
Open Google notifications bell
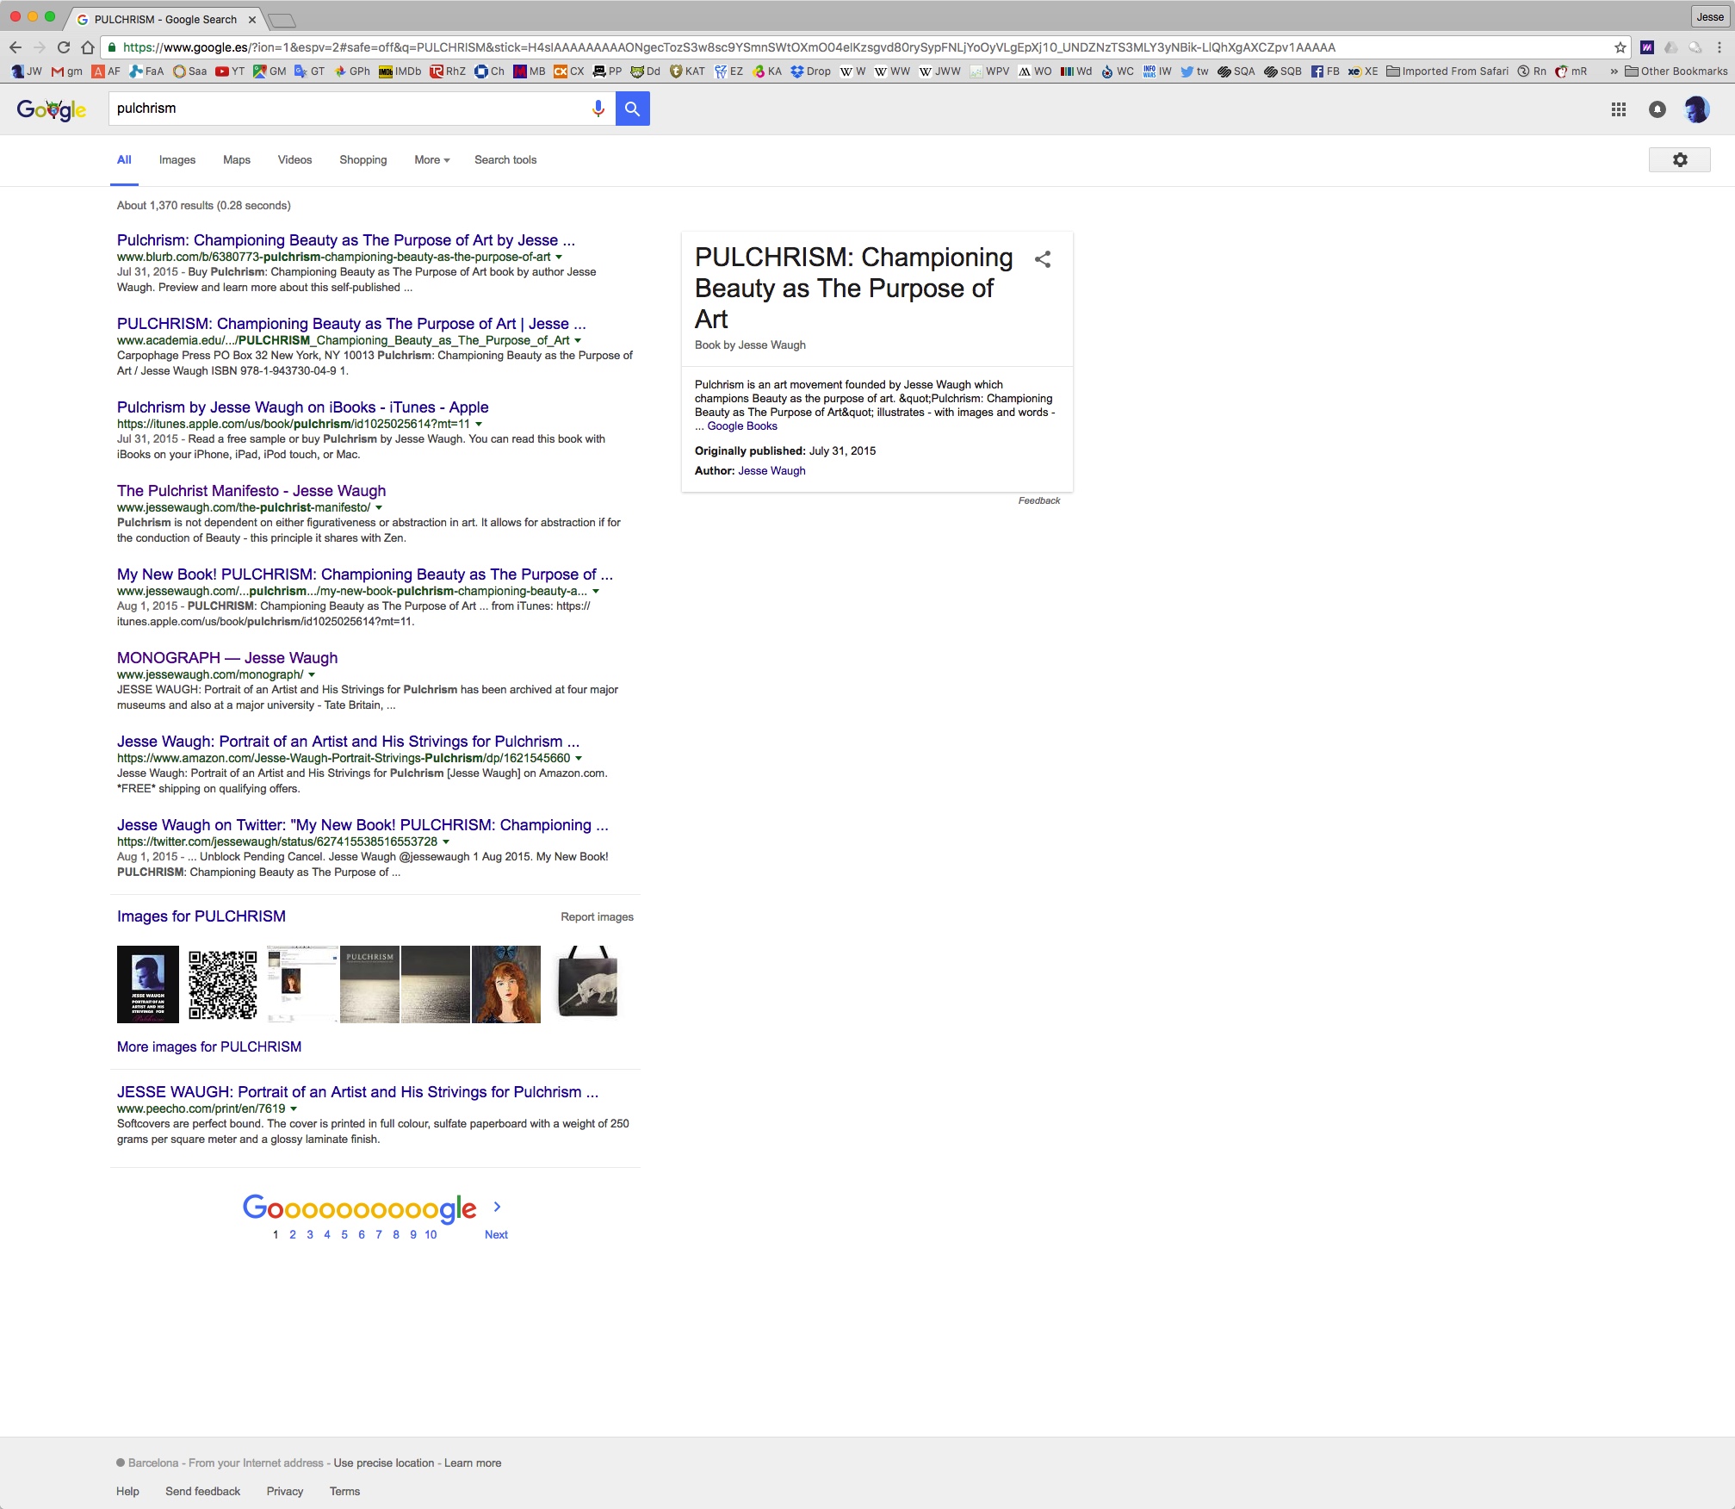pos(1657,109)
